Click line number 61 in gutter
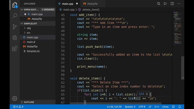 63,79
